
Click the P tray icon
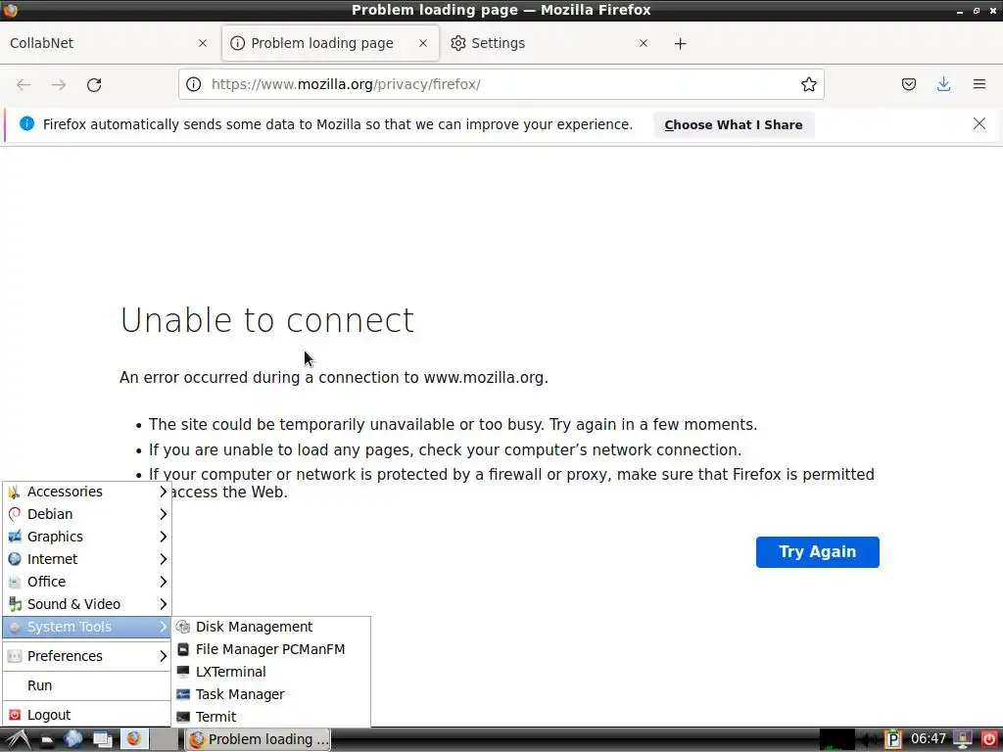pos(893,740)
